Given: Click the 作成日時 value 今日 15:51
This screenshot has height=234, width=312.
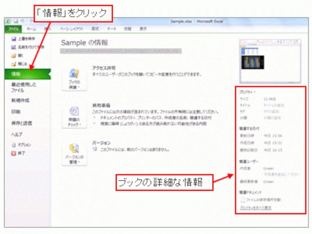Looking at the screenshot, I should click(x=273, y=143).
